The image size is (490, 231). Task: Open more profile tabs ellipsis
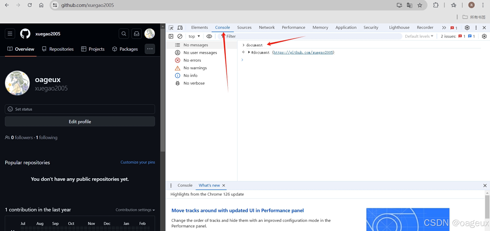[x=150, y=49]
